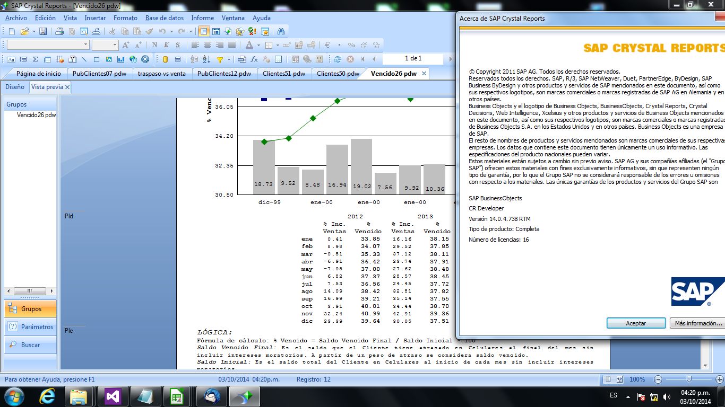Select Vencido26 pdw in Grupos tree
Screen dimensions: 725x407
[36, 114]
